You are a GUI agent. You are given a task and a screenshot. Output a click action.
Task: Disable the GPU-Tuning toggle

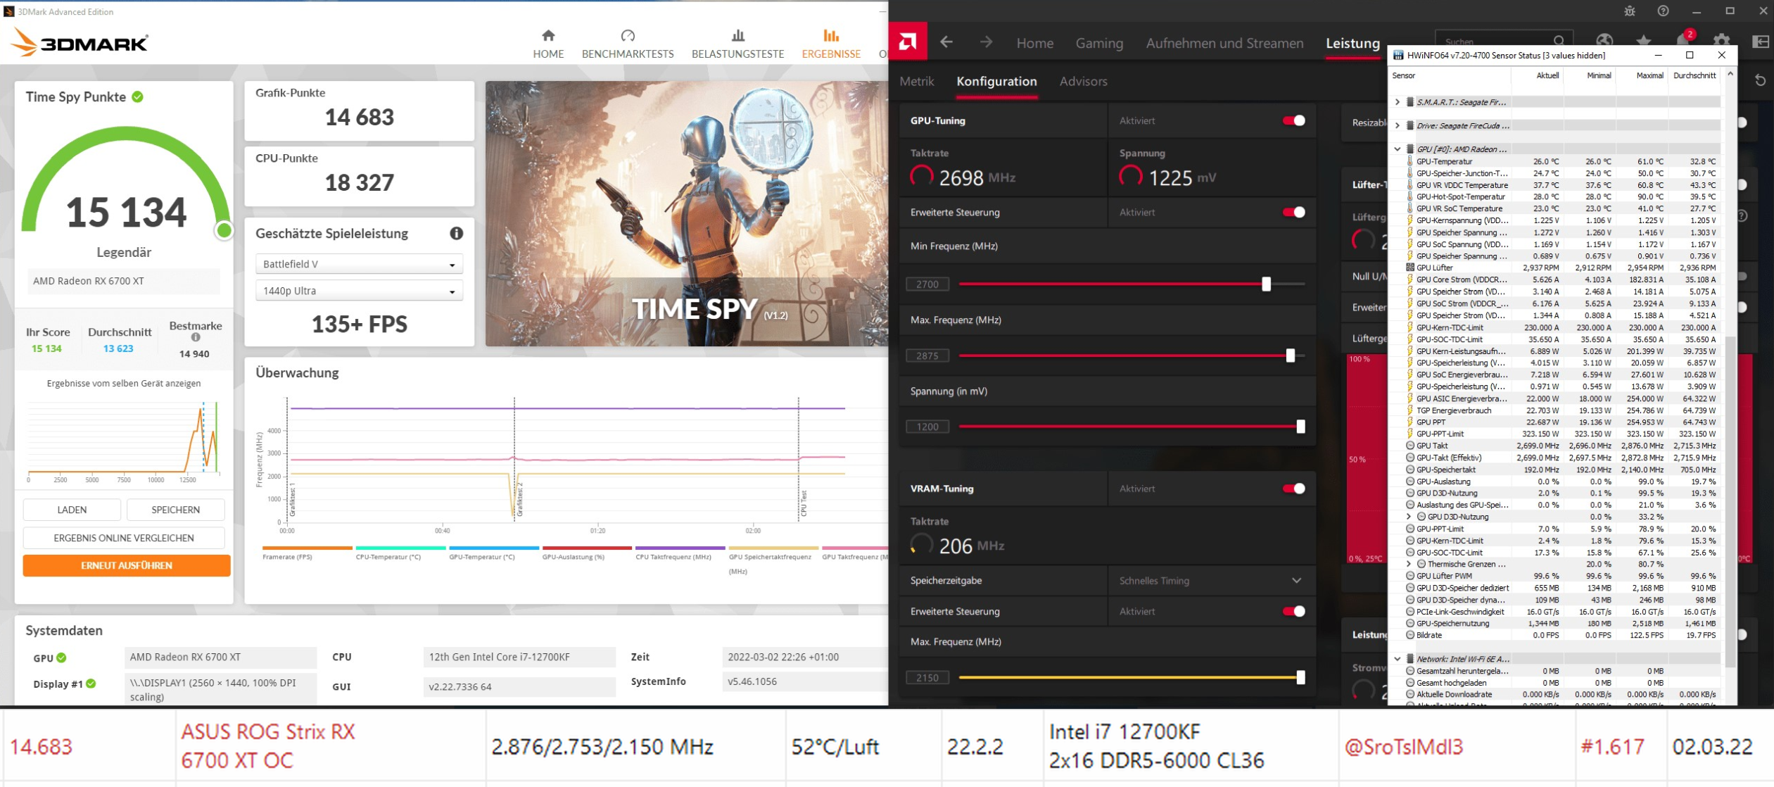(x=1293, y=120)
